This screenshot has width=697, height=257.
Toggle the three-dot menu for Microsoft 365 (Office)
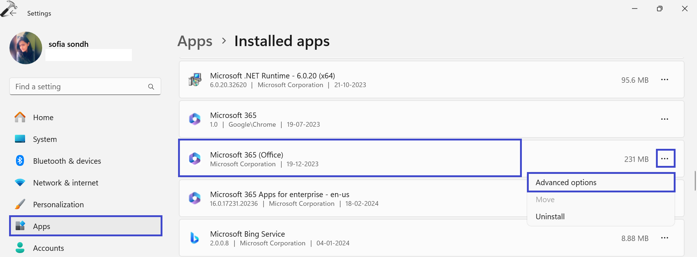click(x=665, y=159)
